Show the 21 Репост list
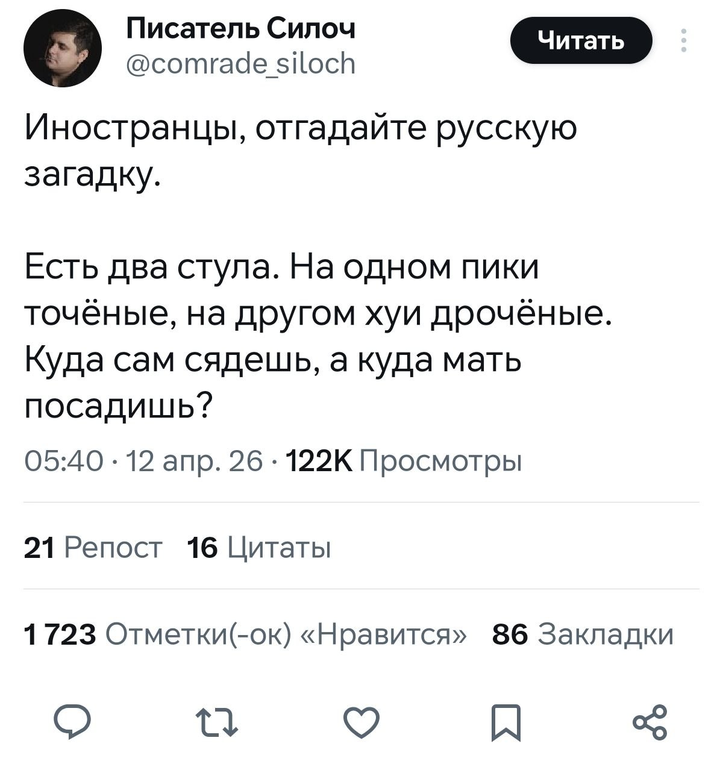723x770 pixels. point(93,547)
